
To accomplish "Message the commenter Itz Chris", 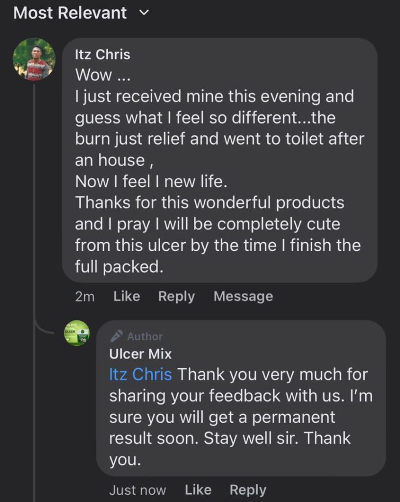I will tap(243, 297).
